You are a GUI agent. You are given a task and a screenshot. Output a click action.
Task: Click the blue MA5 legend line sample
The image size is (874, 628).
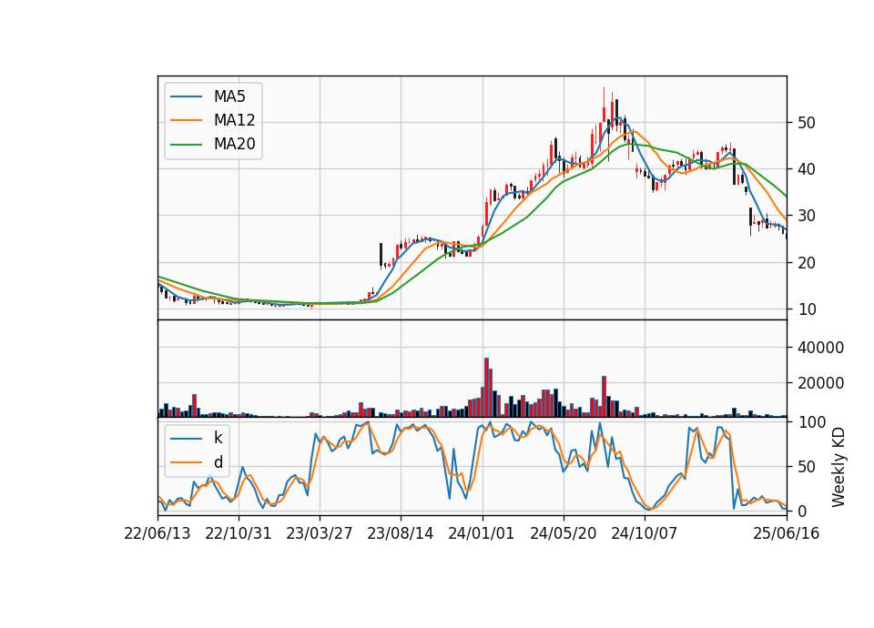186,96
